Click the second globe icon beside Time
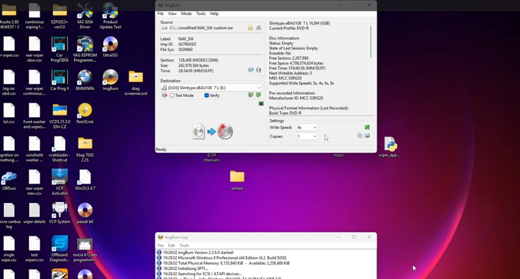 pyautogui.click(x=258, y=70)
